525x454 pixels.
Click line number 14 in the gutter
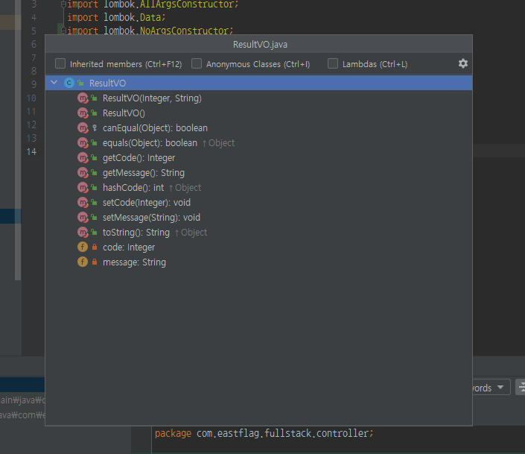pos(31,152)
